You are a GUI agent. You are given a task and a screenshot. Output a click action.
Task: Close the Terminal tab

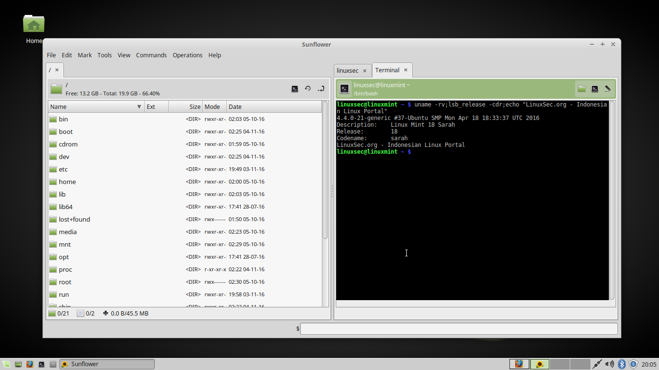[x=406, y=70]
